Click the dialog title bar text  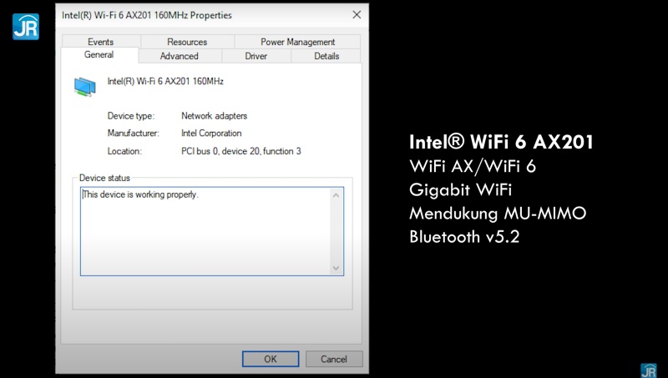(x=149, y=15)
